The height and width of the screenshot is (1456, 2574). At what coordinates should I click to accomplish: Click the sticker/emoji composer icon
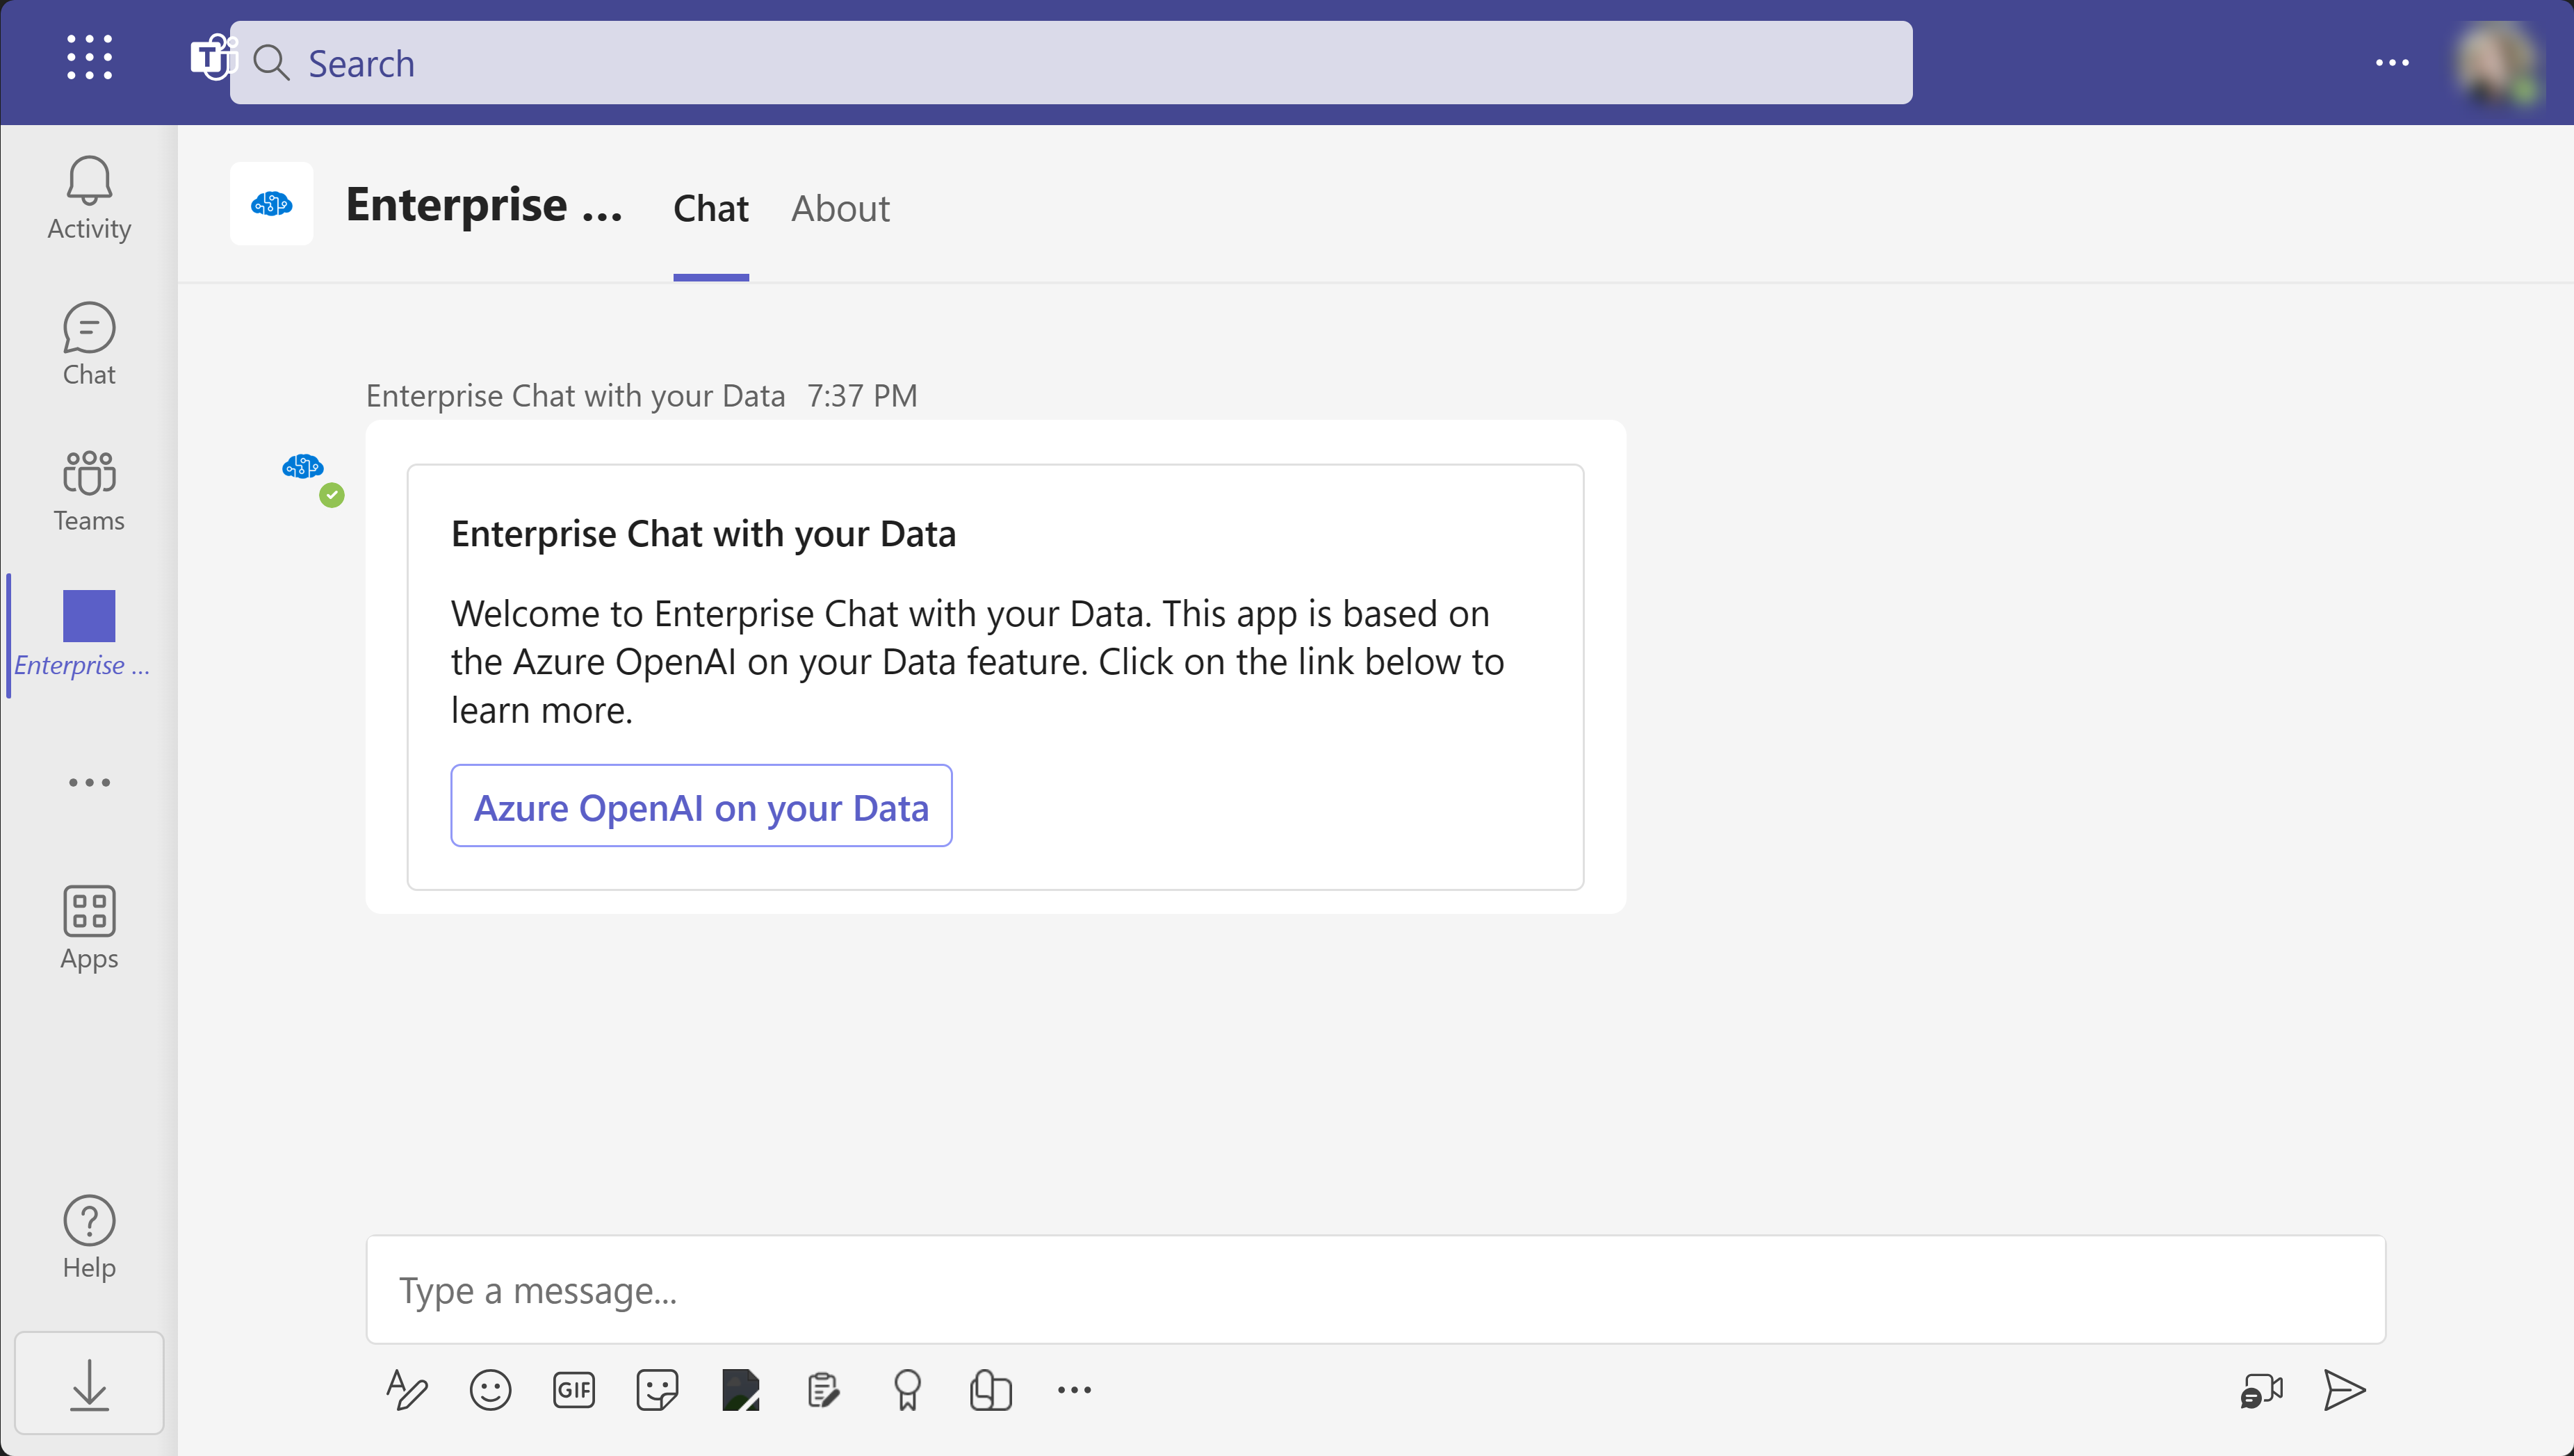tap(658, 1391)
